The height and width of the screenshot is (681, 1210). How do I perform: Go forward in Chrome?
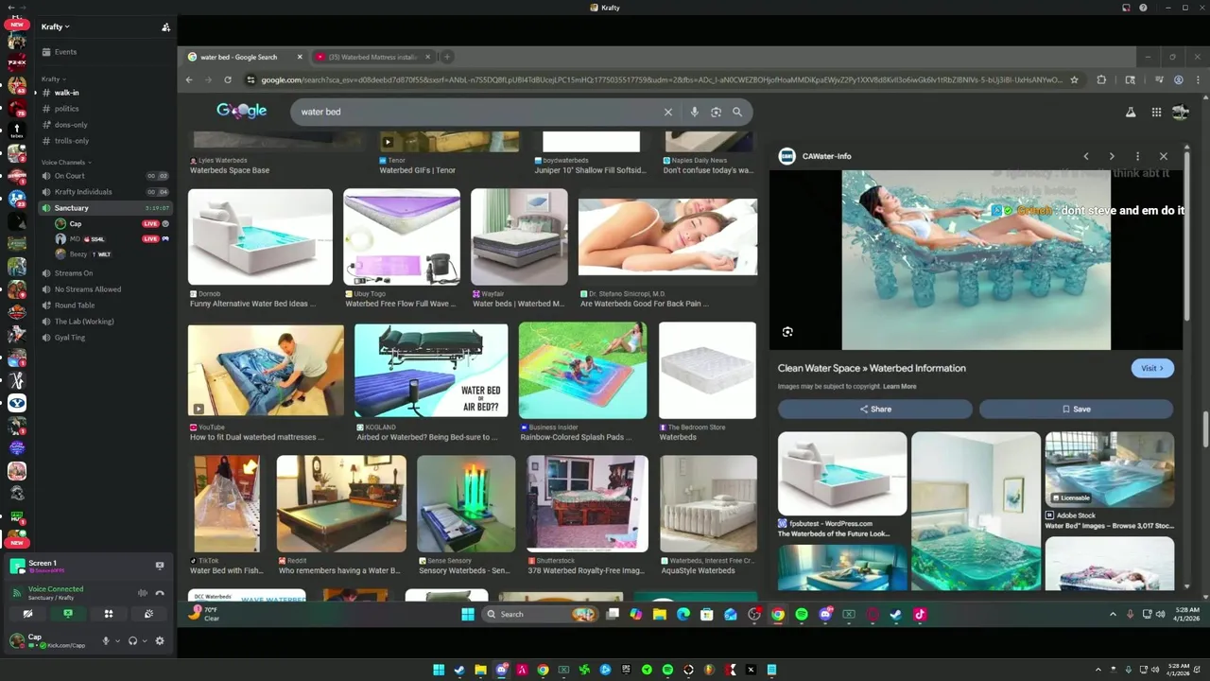coord(208,80)
